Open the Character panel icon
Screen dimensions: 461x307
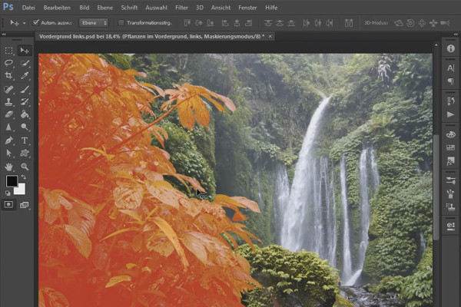pyautogui.click(x=450, y=68)
